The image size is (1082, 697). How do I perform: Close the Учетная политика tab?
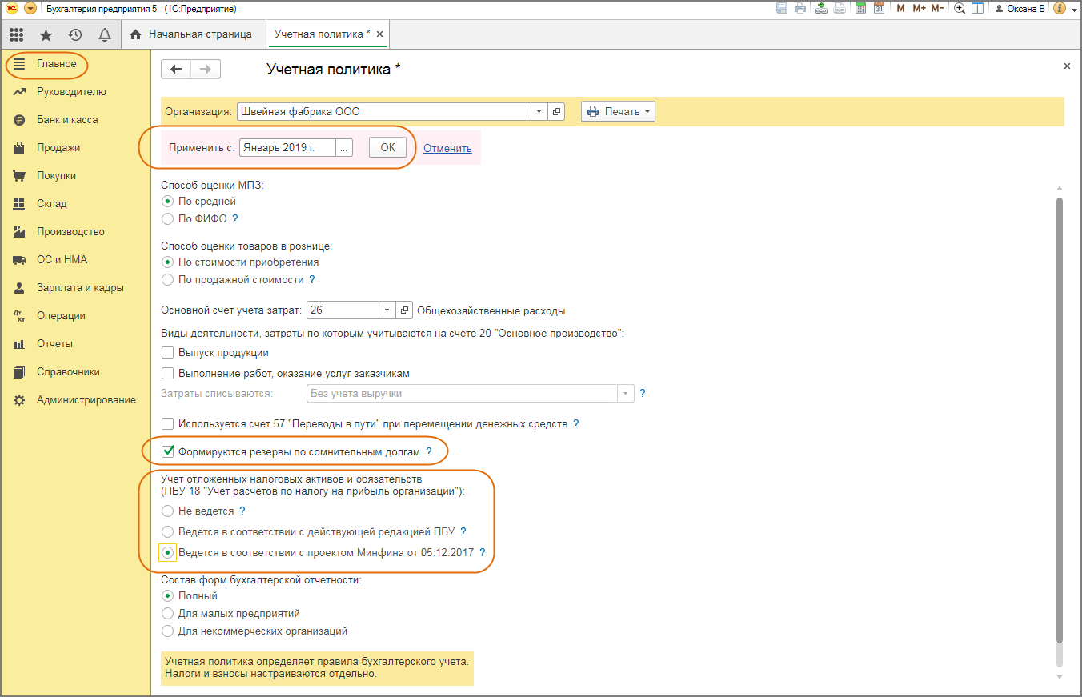click(x=380, y=34)
